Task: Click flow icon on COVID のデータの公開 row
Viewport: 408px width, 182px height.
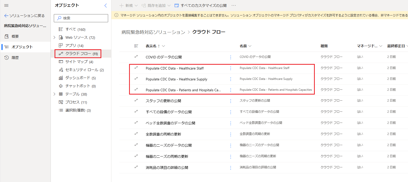Action: [136, 57]
